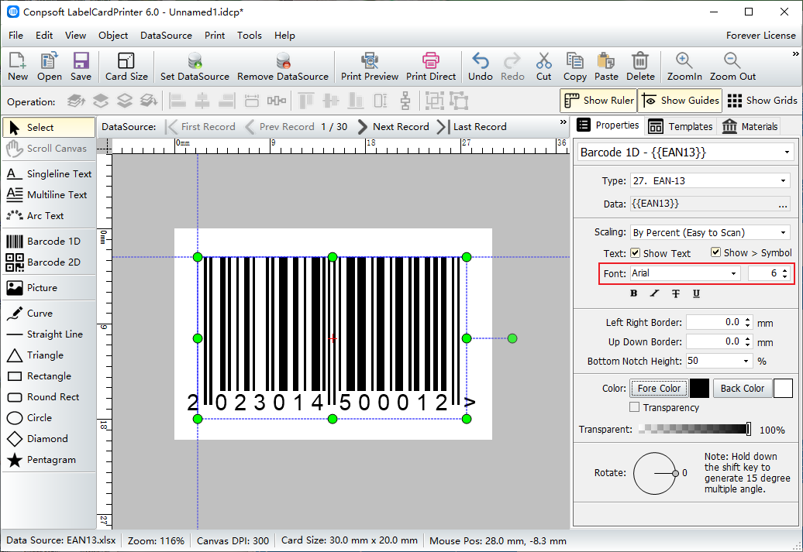The width and height of the screenshot is (803, 552).
Task: Toggle underline barcode text
Action: click(697, 293)
